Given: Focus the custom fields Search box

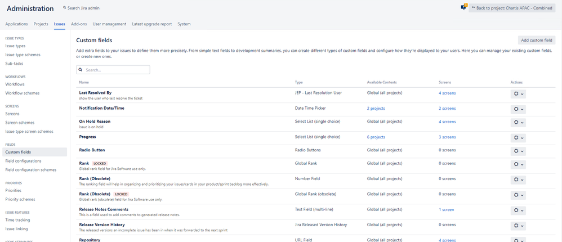Looking at the screenshot, I should point(113,70).
